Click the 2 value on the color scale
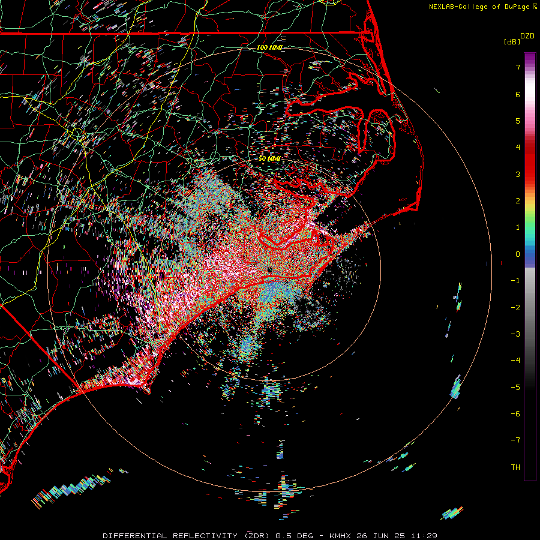The image size is (540, 540). pyautogui.click(x=518, y=201)
